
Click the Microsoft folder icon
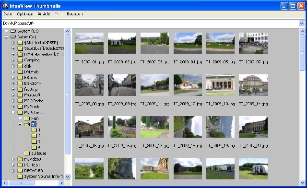[x=20, y=95]
